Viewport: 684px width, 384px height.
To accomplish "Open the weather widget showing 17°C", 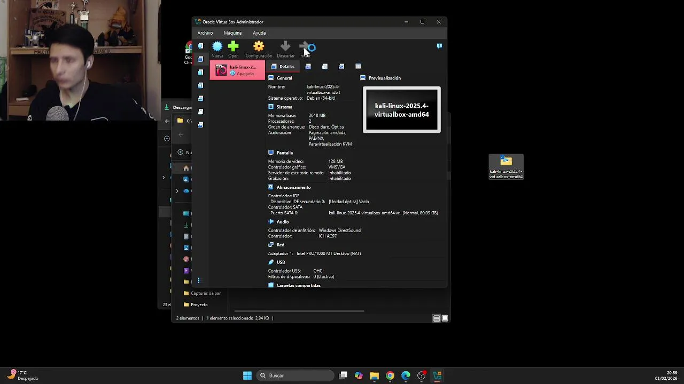I will [x=23, y=375].
